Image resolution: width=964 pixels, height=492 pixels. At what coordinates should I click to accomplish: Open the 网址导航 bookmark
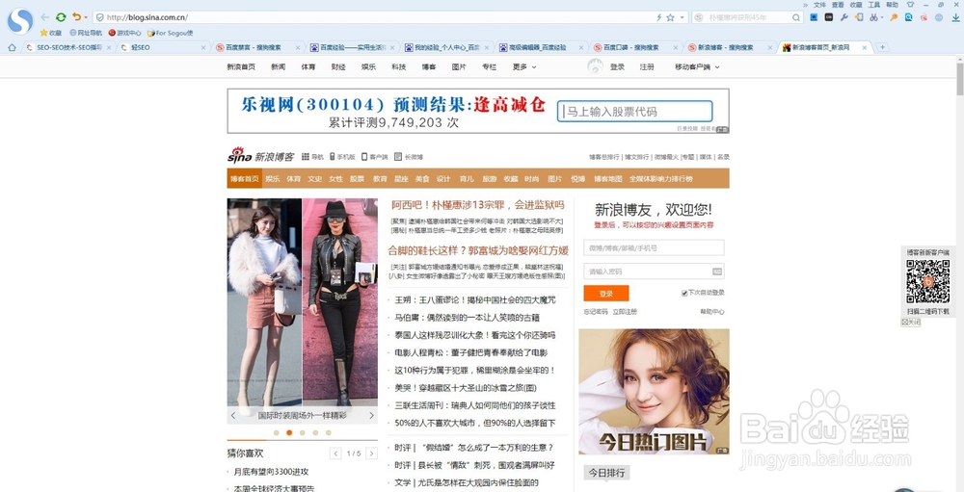(86, 33)
